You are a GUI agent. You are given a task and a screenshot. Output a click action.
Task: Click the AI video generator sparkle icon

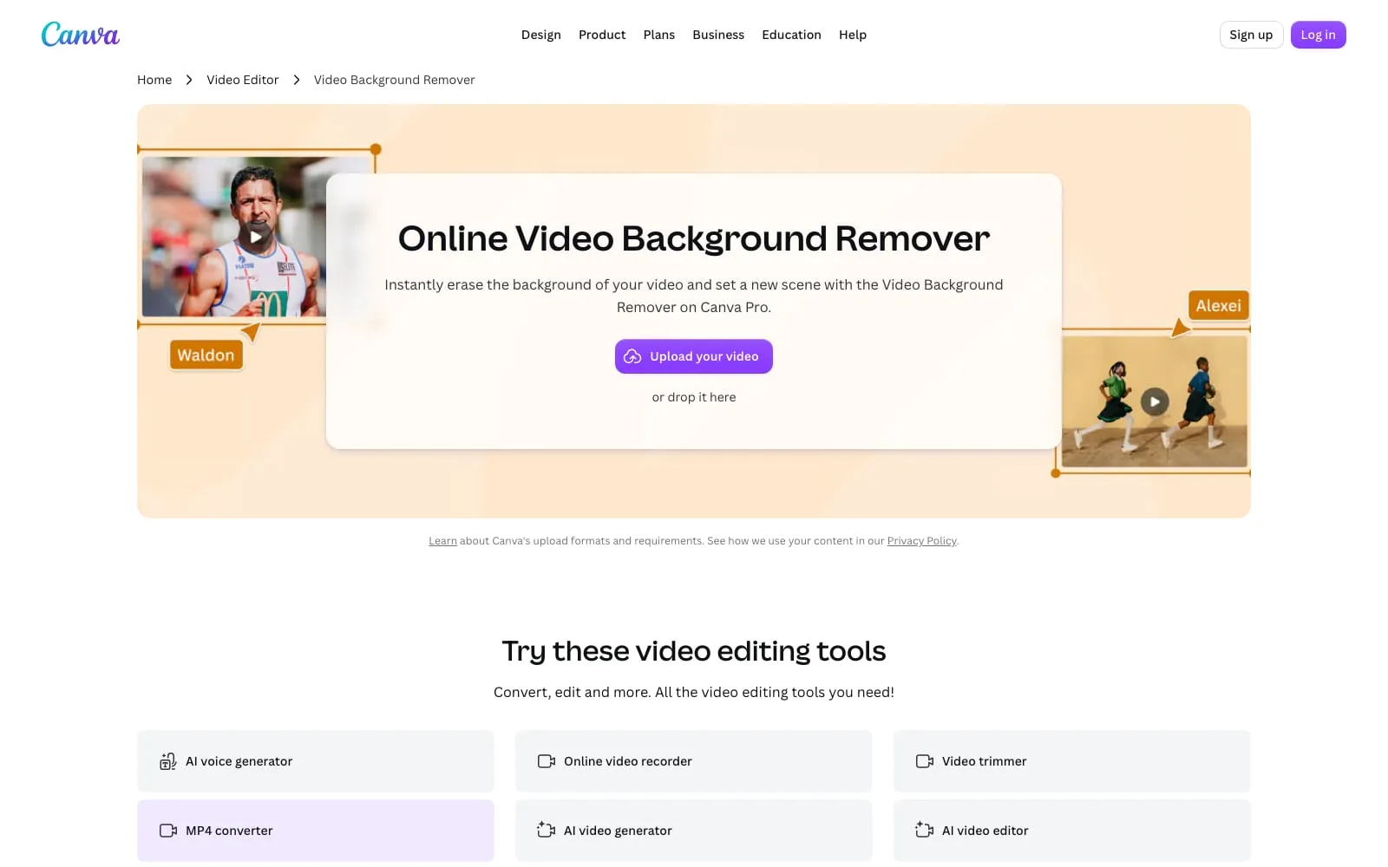coord(546,830)
